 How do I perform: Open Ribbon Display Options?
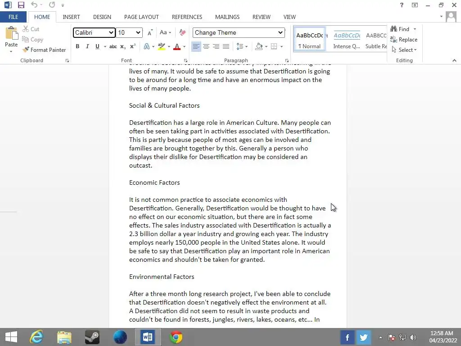coord(415,5)
